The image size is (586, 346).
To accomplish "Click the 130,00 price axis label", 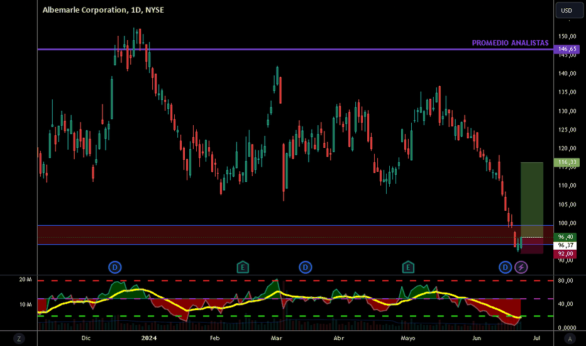I will pyautogui.click(x=567, y=111).
